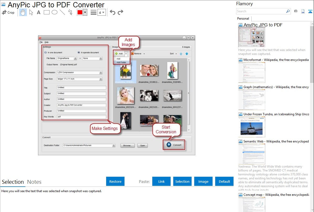The image size is (314, 212).
Task: Activate the hand pan tool
Action: coord(23,12)
